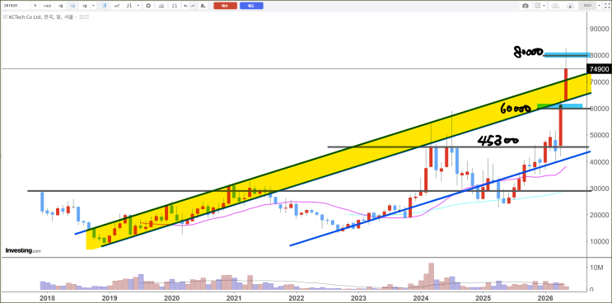612x303 pixels.
Task: Select the candlestick chart style icon
Action: (x=105, y=6)
